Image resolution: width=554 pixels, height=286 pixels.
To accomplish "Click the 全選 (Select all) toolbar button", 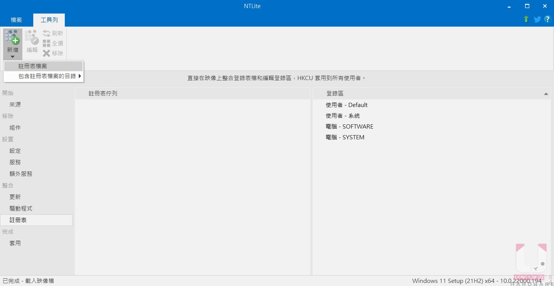I will (53, 43).
